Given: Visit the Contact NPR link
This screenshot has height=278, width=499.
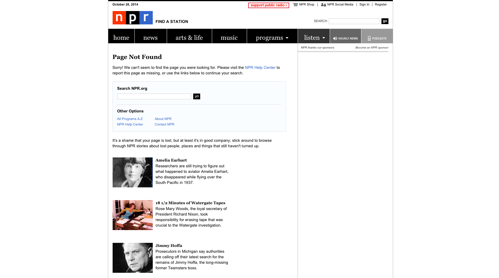Looking at the screenshot, I should pos(164,124).
